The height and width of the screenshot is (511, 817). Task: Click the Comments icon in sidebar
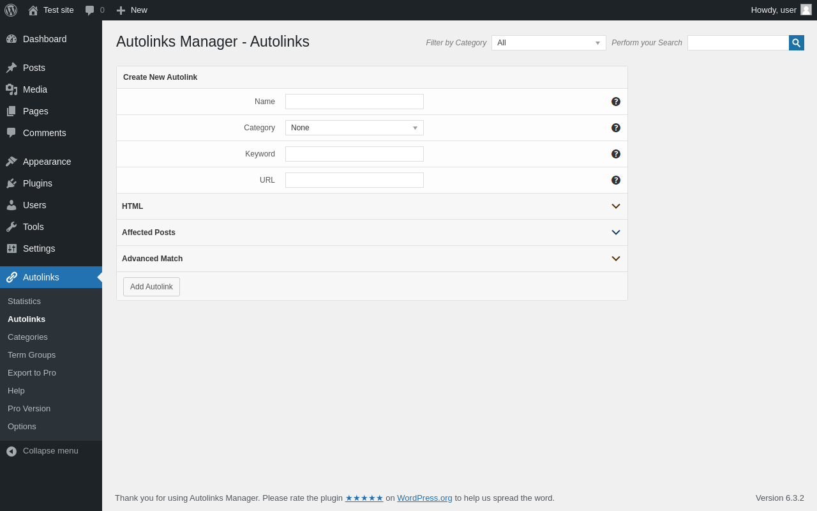[11, 133]
